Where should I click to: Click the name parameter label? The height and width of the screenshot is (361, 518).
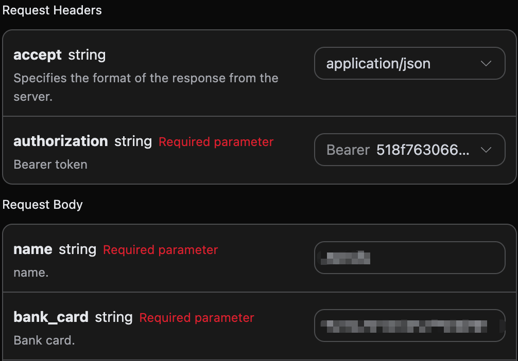coord(32,249)
